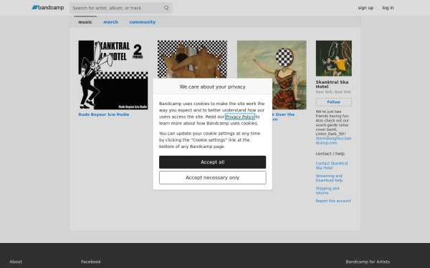Click the Skanktral Ska Hotel artist photo
The image size is (430, 268).
pos(334,59)
